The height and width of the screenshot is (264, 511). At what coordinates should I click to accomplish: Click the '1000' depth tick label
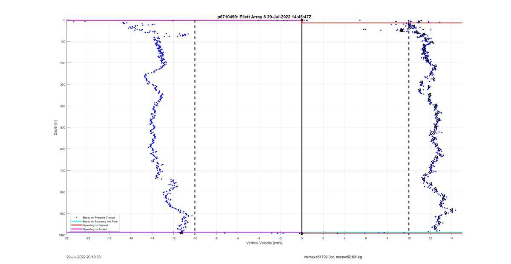coord(62,235)
